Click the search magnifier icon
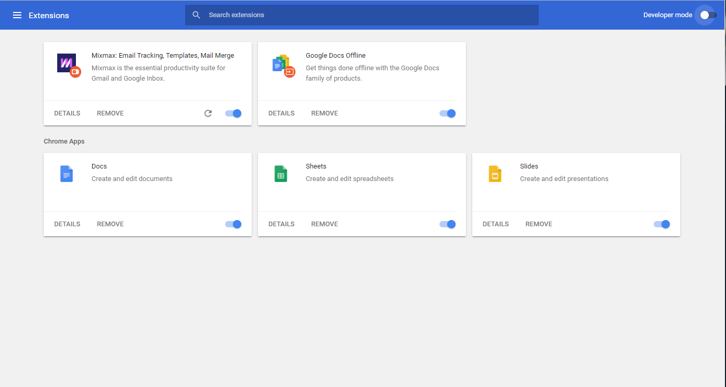Viewport: 726px width, 387px height. [197, 15]
